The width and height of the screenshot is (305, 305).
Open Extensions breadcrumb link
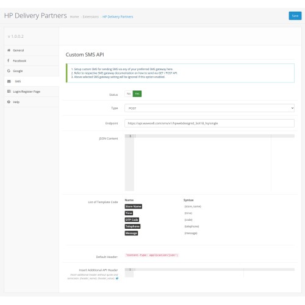pyautogui.click(x=91, y=17)
